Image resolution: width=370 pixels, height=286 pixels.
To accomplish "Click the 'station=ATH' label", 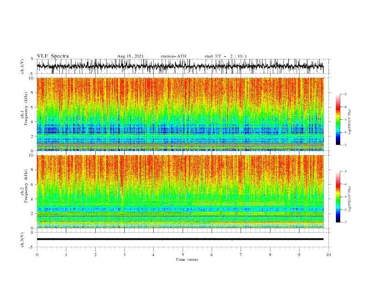I will tap(173, 56).
